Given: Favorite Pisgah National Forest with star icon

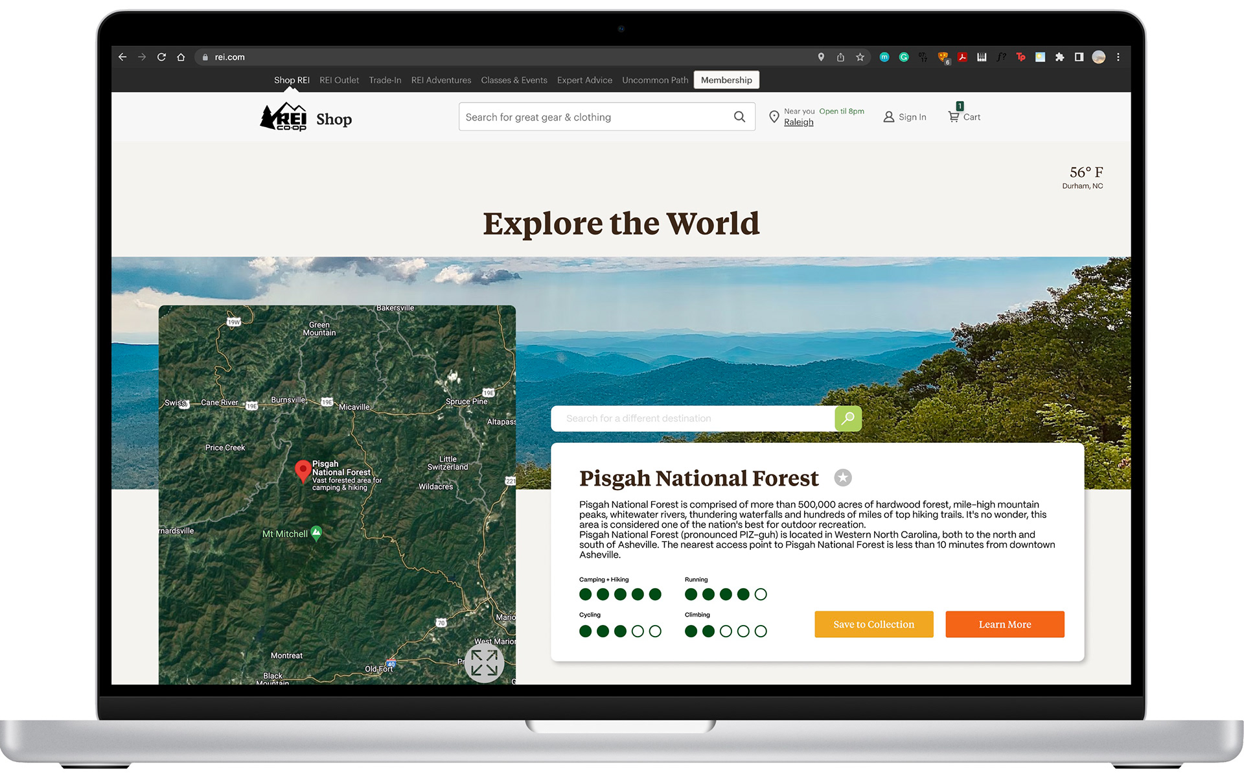Looking at the screenshot, I should click(x=842, y=478).
